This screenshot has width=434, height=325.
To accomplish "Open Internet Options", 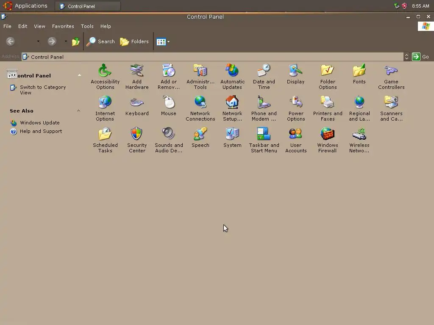I will pos(105,108).
